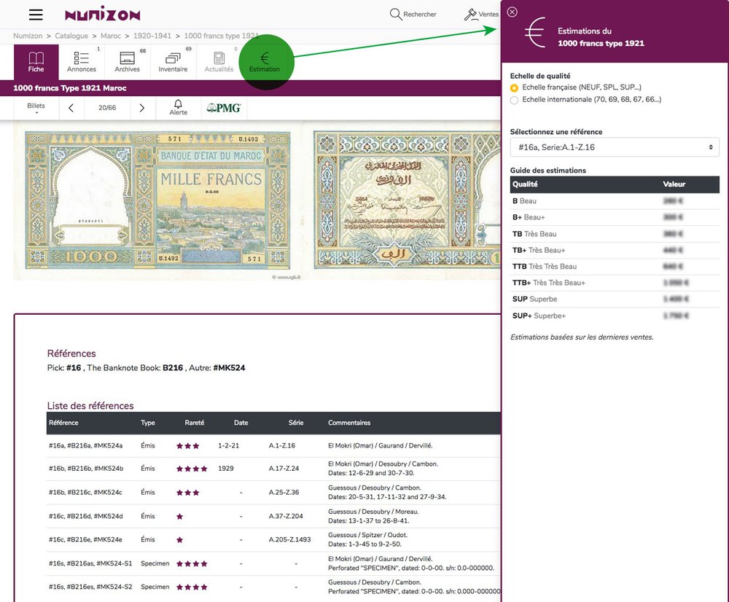
Task: Open the Fiche tab
Action: [x=36, y=62]
